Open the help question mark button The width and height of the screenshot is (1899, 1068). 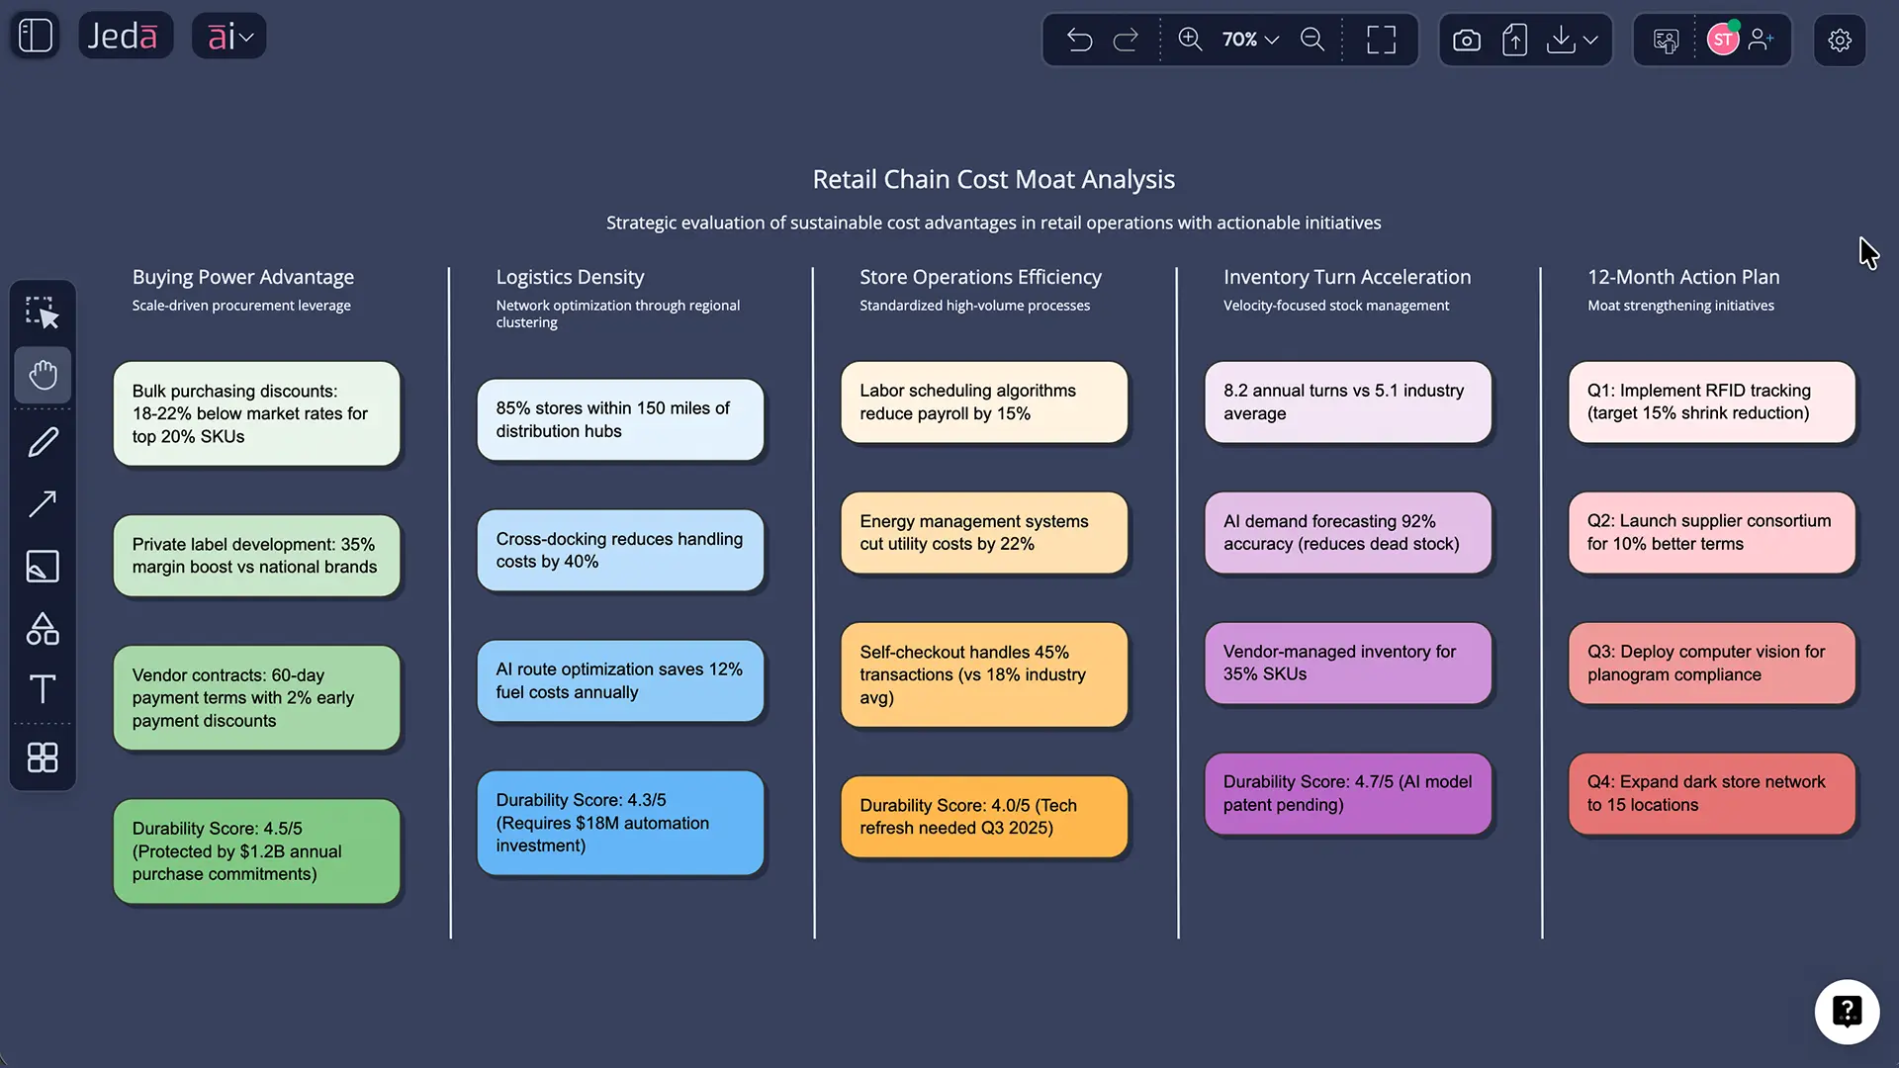[1848, 1012]
